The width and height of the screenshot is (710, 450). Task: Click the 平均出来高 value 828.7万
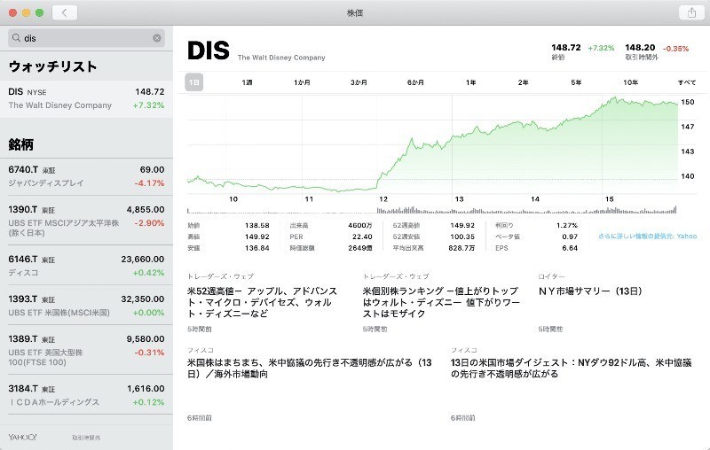point(461,248)
